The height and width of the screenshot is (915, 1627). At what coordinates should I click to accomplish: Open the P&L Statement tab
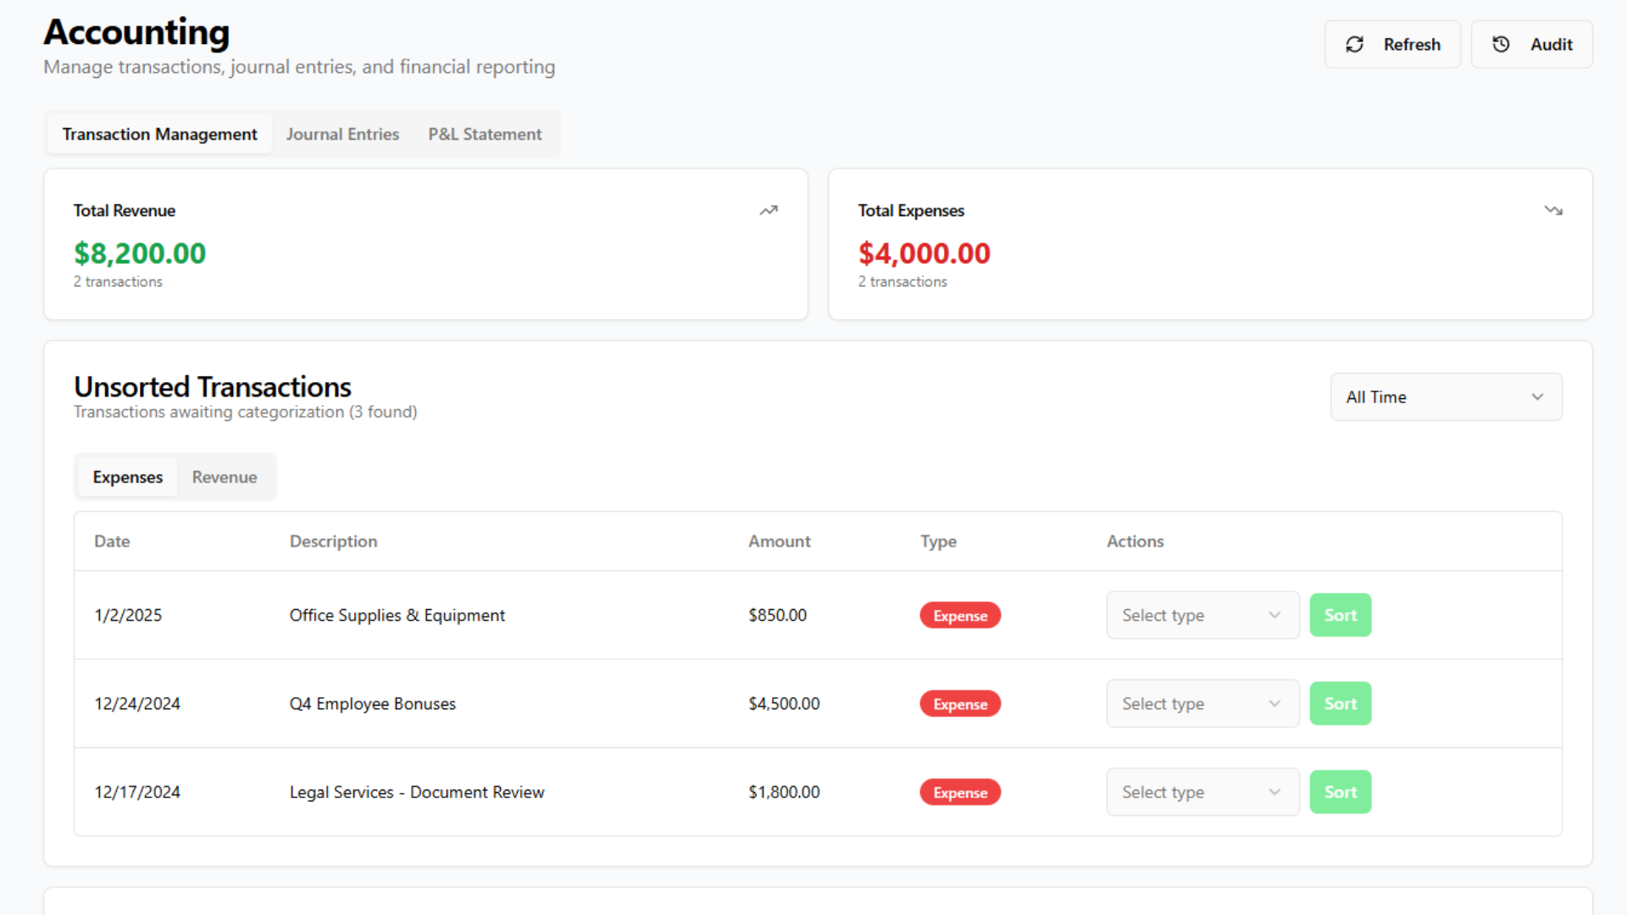pyautogui.click(x=485, y=134)
